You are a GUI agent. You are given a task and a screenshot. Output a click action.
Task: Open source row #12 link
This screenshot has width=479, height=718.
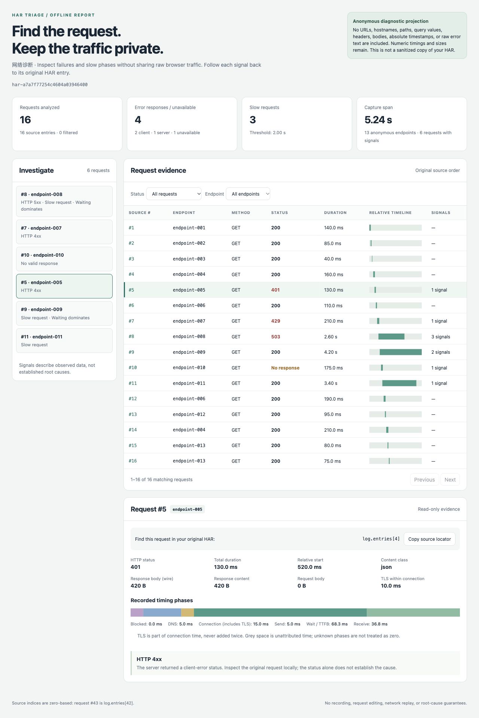pyautogui.click(x=132, y=399)
